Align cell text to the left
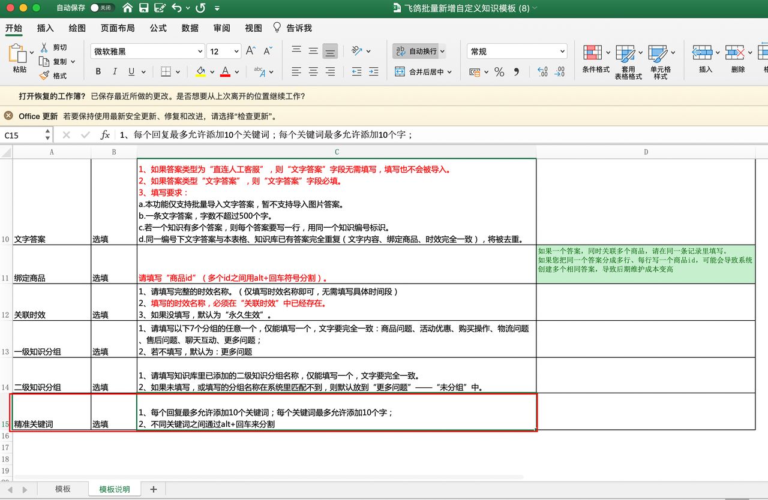768x500 pixels. [296, 72]
